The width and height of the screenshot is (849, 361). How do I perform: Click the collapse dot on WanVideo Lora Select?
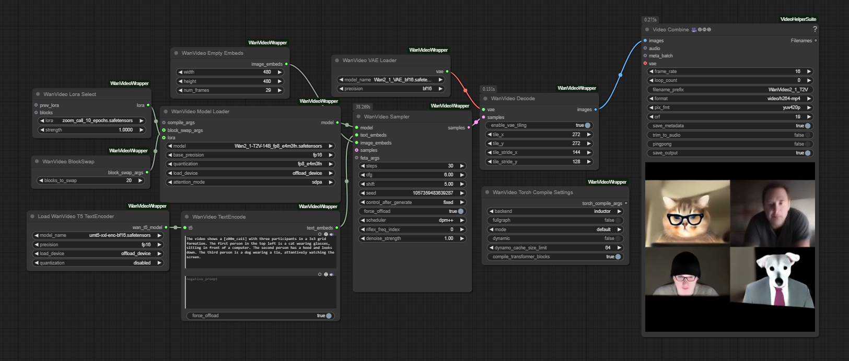point(38,94)
